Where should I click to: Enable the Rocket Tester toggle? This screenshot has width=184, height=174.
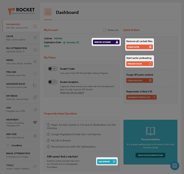pyautogui.click(x=52, y=69)
